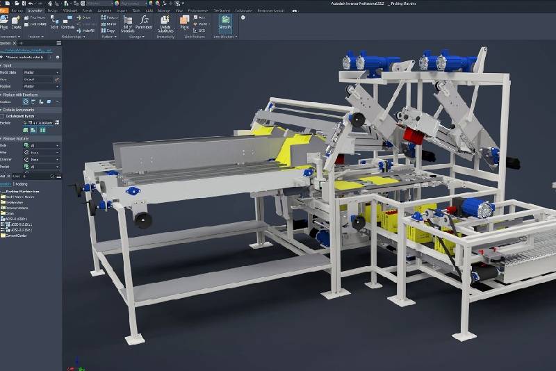Click the Simplify document name link
Image resolution: width=556 pixels, height=371 pixels.
point(28,50)
